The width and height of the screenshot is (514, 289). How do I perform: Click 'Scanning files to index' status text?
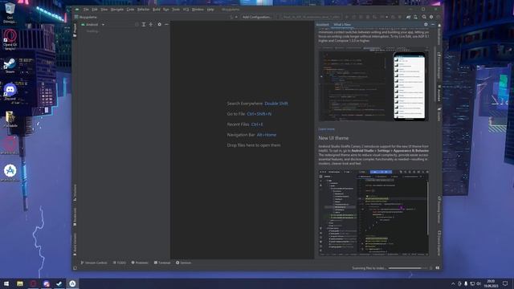coord(369,268)
